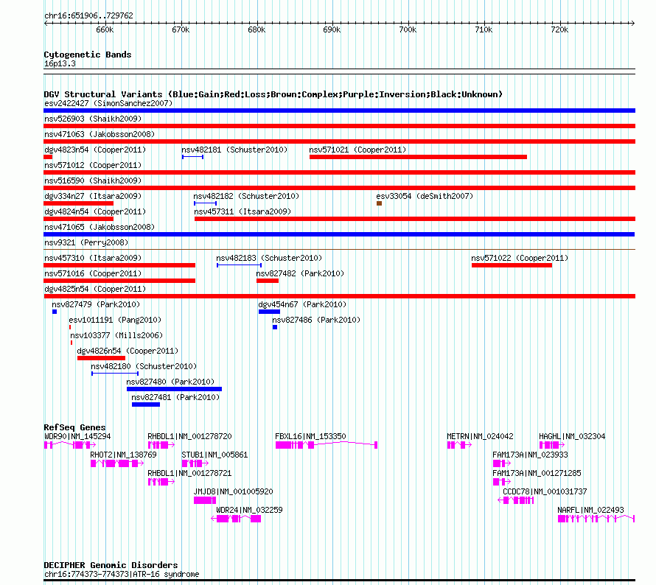This screenshot has height=585, width=656.
Task: Click the nsv827480 (Park2010) blue bar
Action: [174, 389]
